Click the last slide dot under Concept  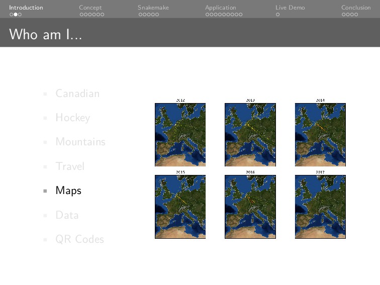[102, 15]
